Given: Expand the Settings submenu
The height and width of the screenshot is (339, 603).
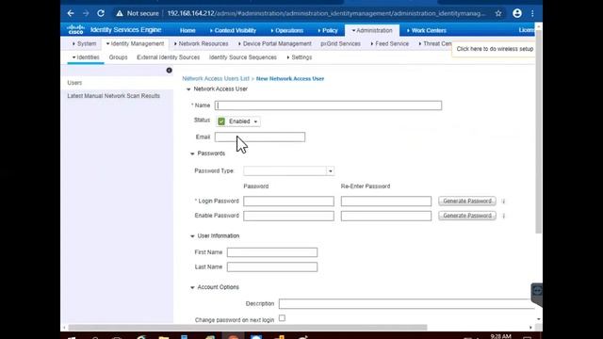Looking at the screenshot, I should point(300,57).
